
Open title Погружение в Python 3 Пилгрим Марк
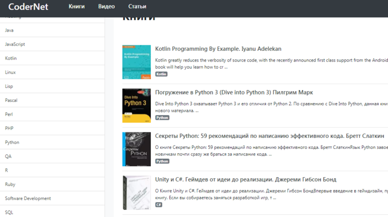coord(234,92)
